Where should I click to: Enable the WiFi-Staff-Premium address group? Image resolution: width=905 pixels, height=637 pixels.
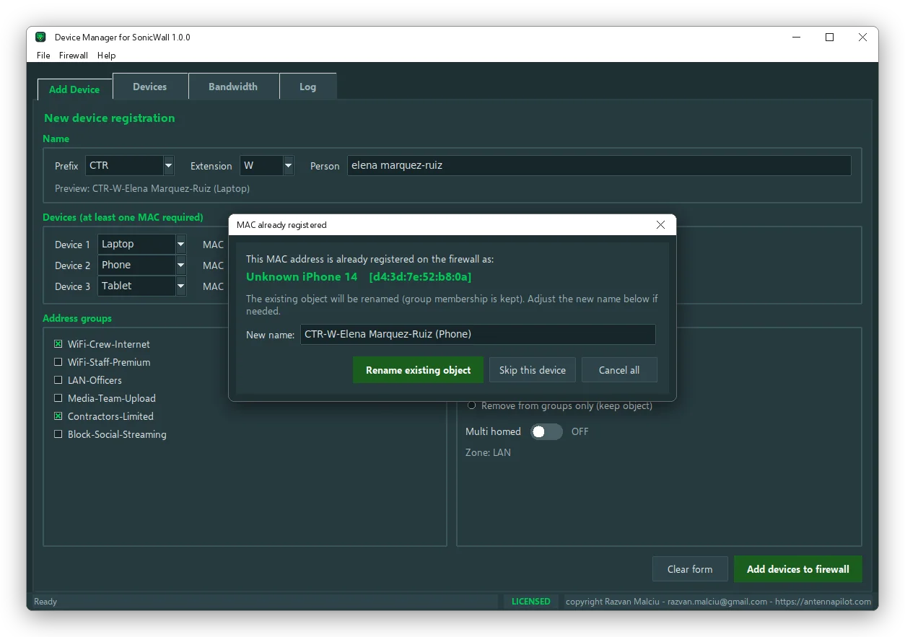[x=58, y=362]
